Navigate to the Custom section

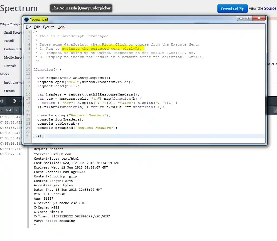[9, 91]
